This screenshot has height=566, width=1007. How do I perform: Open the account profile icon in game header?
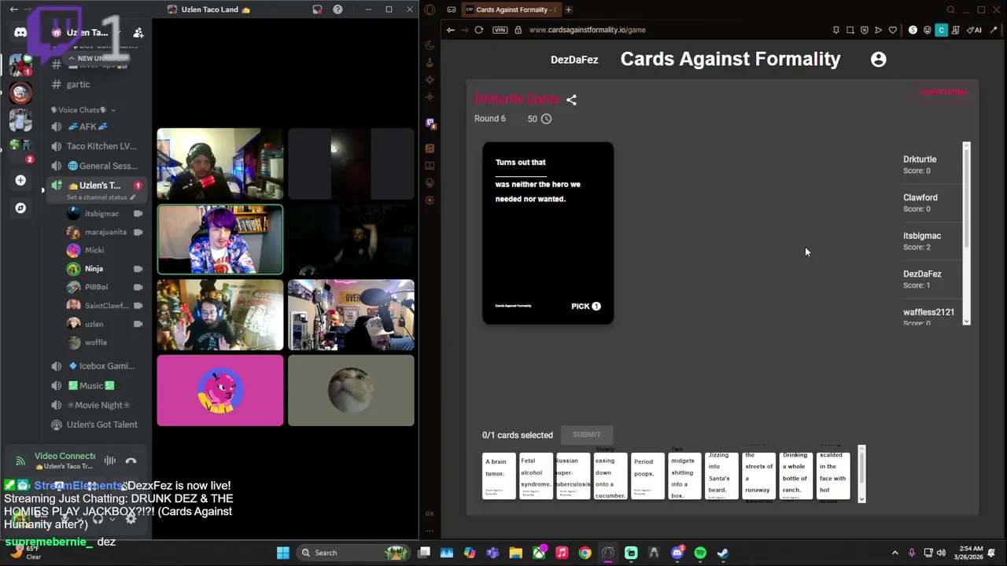click(878, 59)
